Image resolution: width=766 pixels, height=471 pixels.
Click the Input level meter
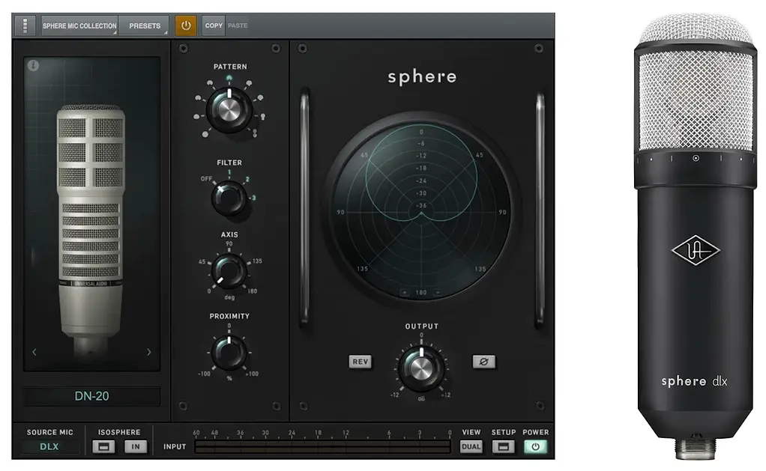tap(322, 446)
